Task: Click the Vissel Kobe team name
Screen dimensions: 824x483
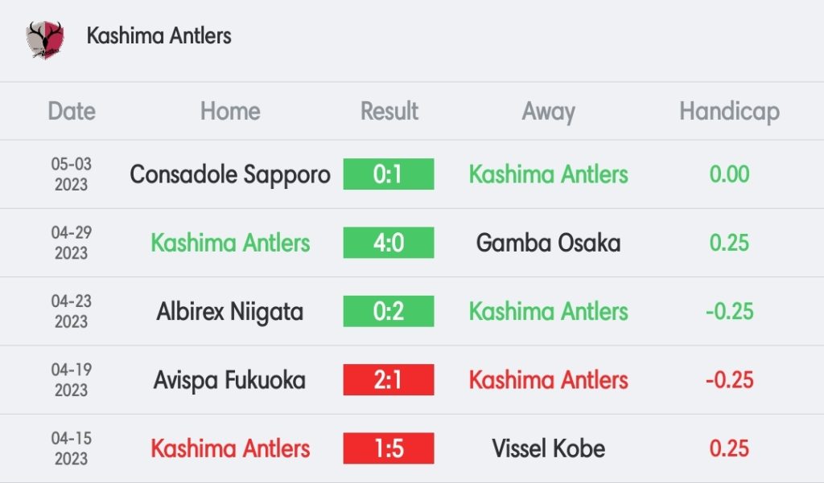Action: point(548,448)
